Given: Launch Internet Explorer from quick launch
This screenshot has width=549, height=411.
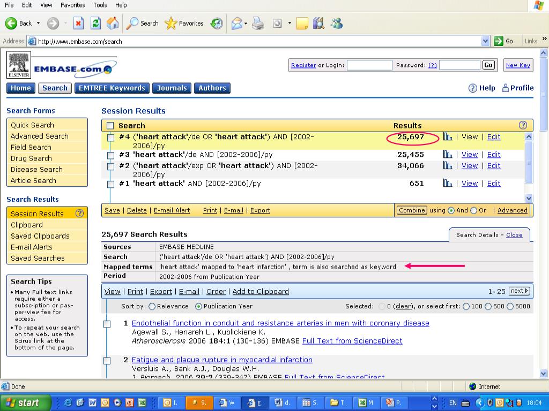Looking at the screenshot, I should point(68,402).
